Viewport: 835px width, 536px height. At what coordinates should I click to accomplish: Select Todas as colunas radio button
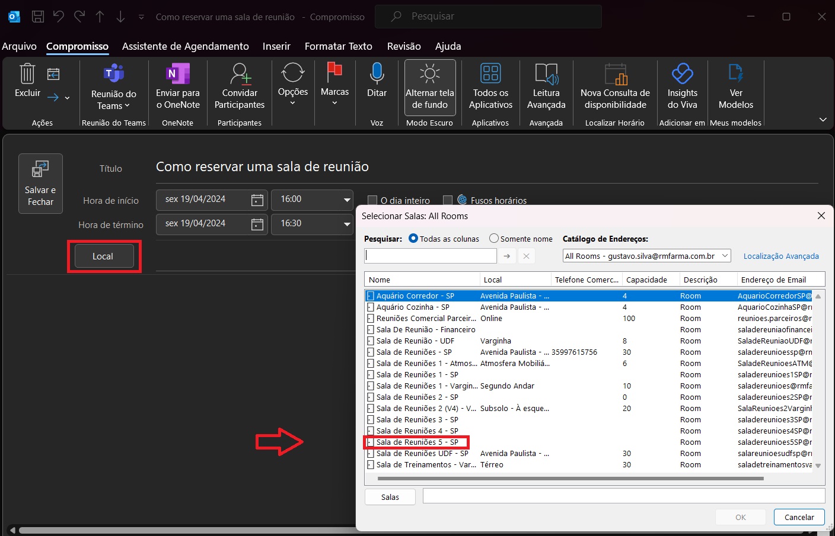(413, 238)
